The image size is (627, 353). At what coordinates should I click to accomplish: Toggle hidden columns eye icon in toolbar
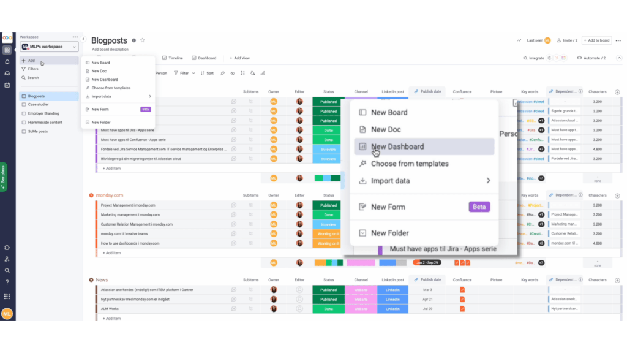(232, 74)
